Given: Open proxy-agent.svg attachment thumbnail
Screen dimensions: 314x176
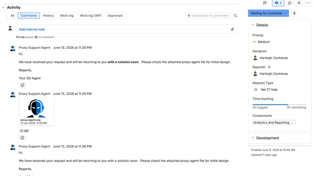Looking at the screenshot, I should [x=36, y=111].
